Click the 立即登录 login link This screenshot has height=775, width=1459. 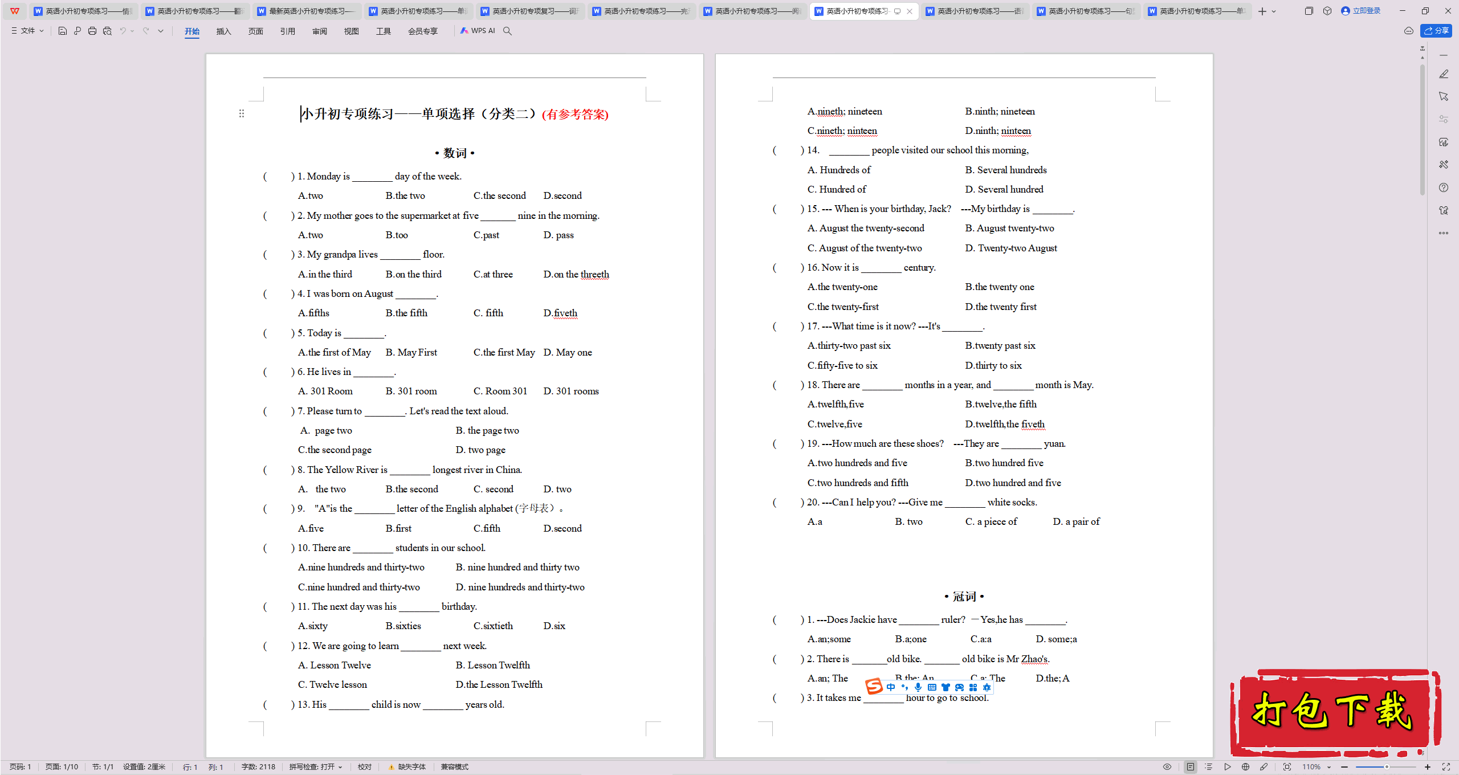tap(1361, 11)
